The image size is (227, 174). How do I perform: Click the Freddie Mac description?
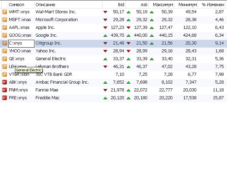click(47, 98)
